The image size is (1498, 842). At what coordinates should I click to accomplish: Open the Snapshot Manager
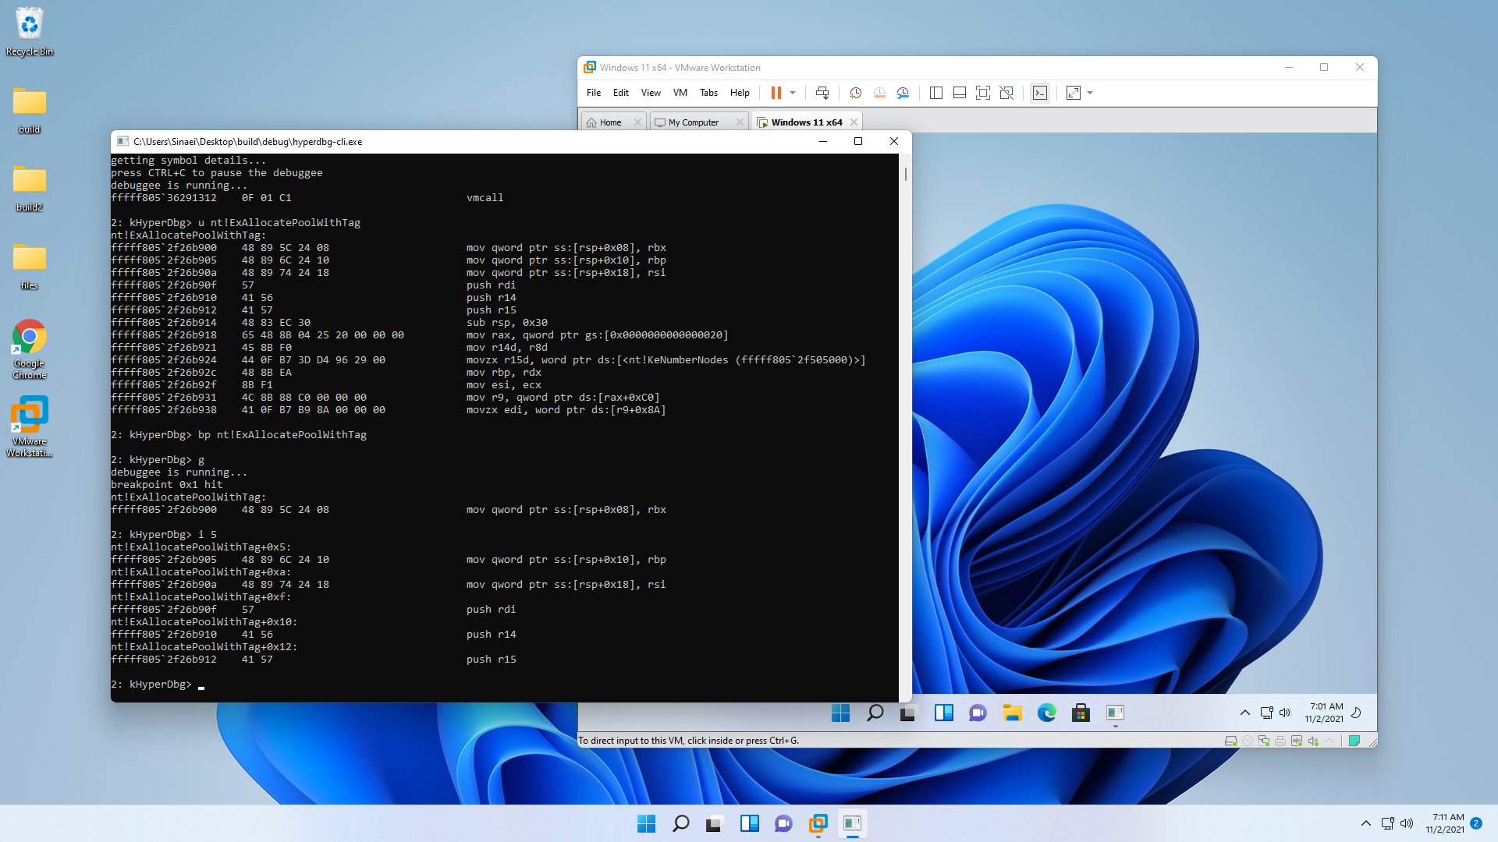(903, 93)
